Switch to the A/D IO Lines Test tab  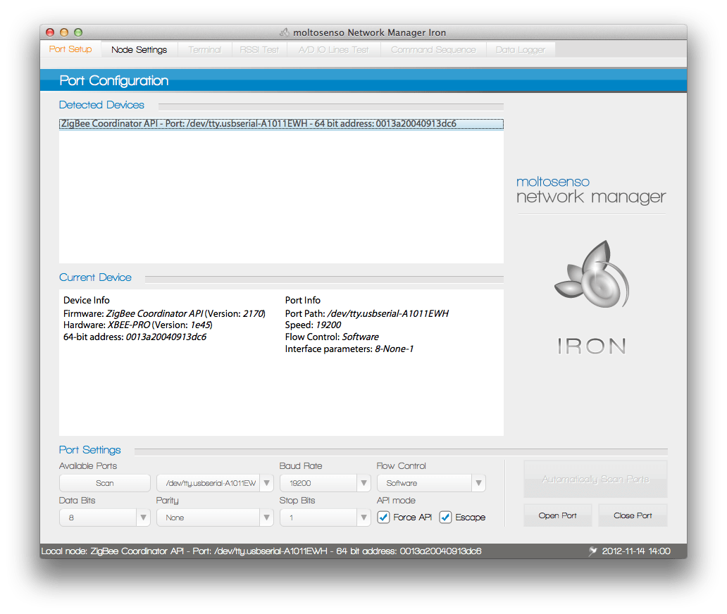click(333, 49)
